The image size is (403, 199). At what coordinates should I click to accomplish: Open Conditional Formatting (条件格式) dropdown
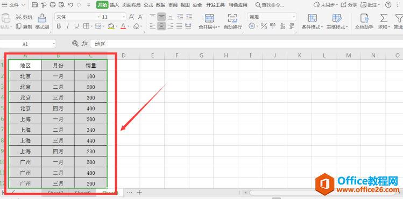(312, 22)
